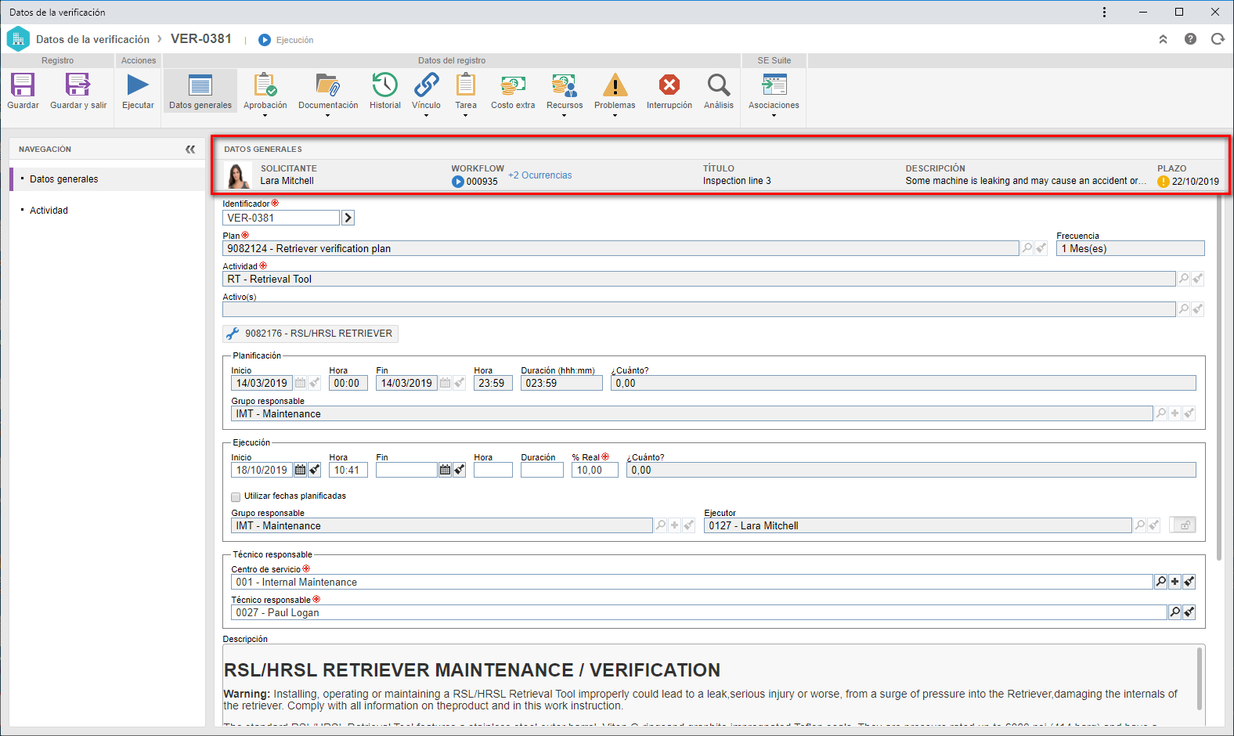Screen dimensions: 1234x736
Task: Expand the Tarea dropdown
Action: tap(465, 116)
